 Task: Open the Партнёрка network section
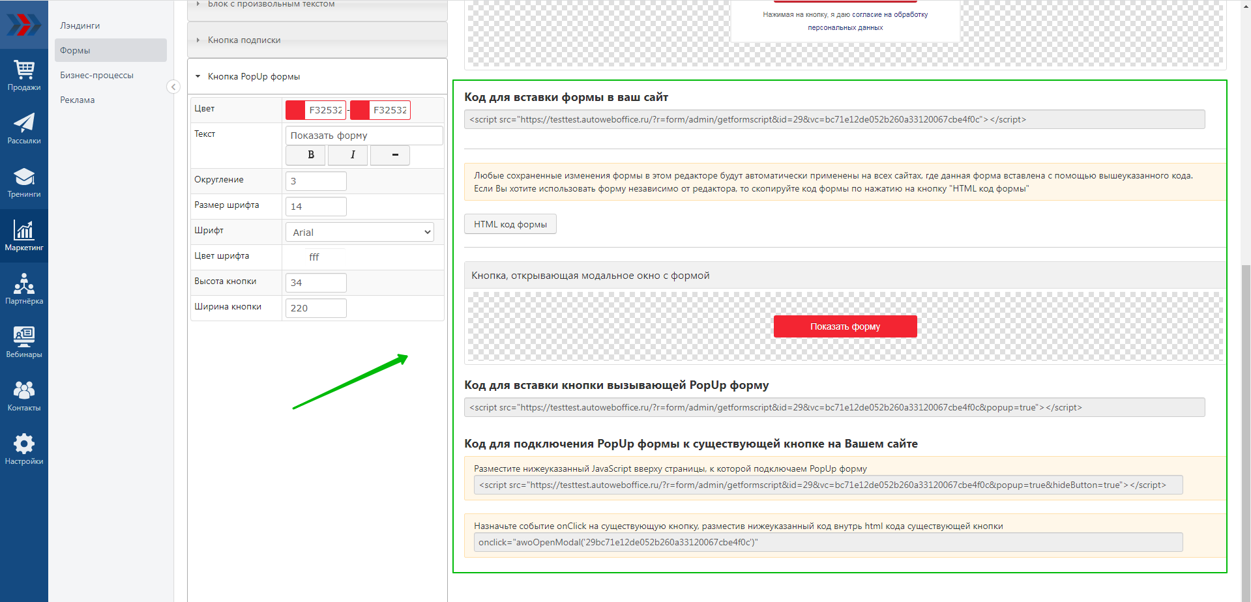(x=24, y=289)
